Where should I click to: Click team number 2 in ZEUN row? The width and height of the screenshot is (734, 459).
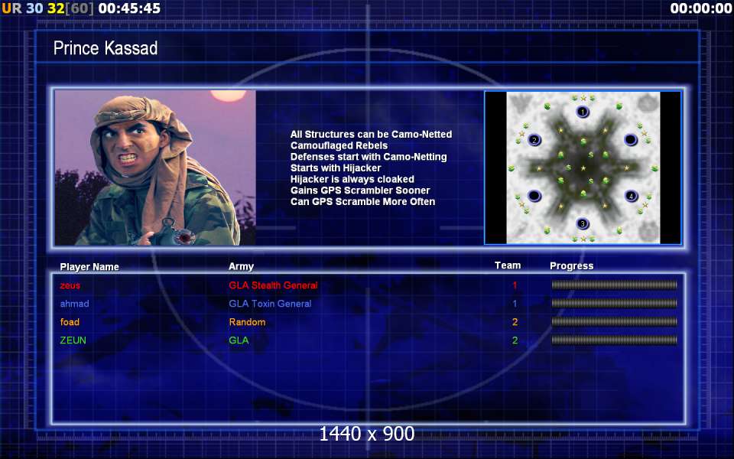(515, 340)
